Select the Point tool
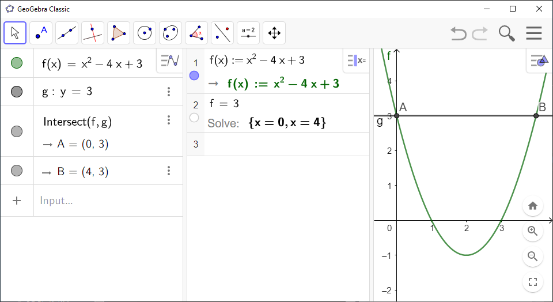The width and height of the screenshot is (553, 302). [x=41, y=33]
